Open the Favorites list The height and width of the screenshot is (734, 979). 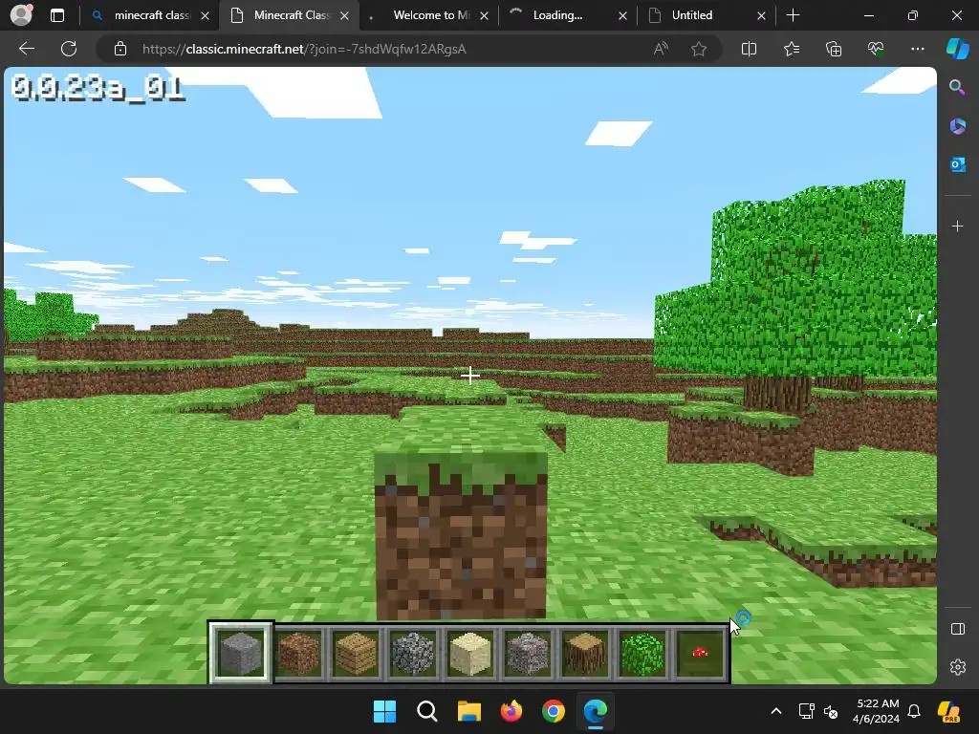coord(791,49)
